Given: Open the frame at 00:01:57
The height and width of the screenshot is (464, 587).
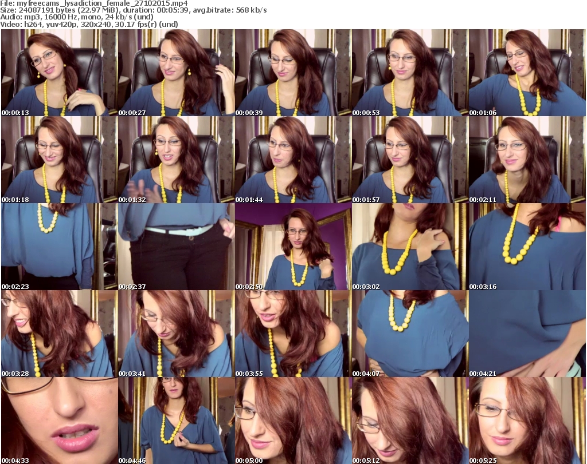Looking at the screenshot, I should point(410,160).
